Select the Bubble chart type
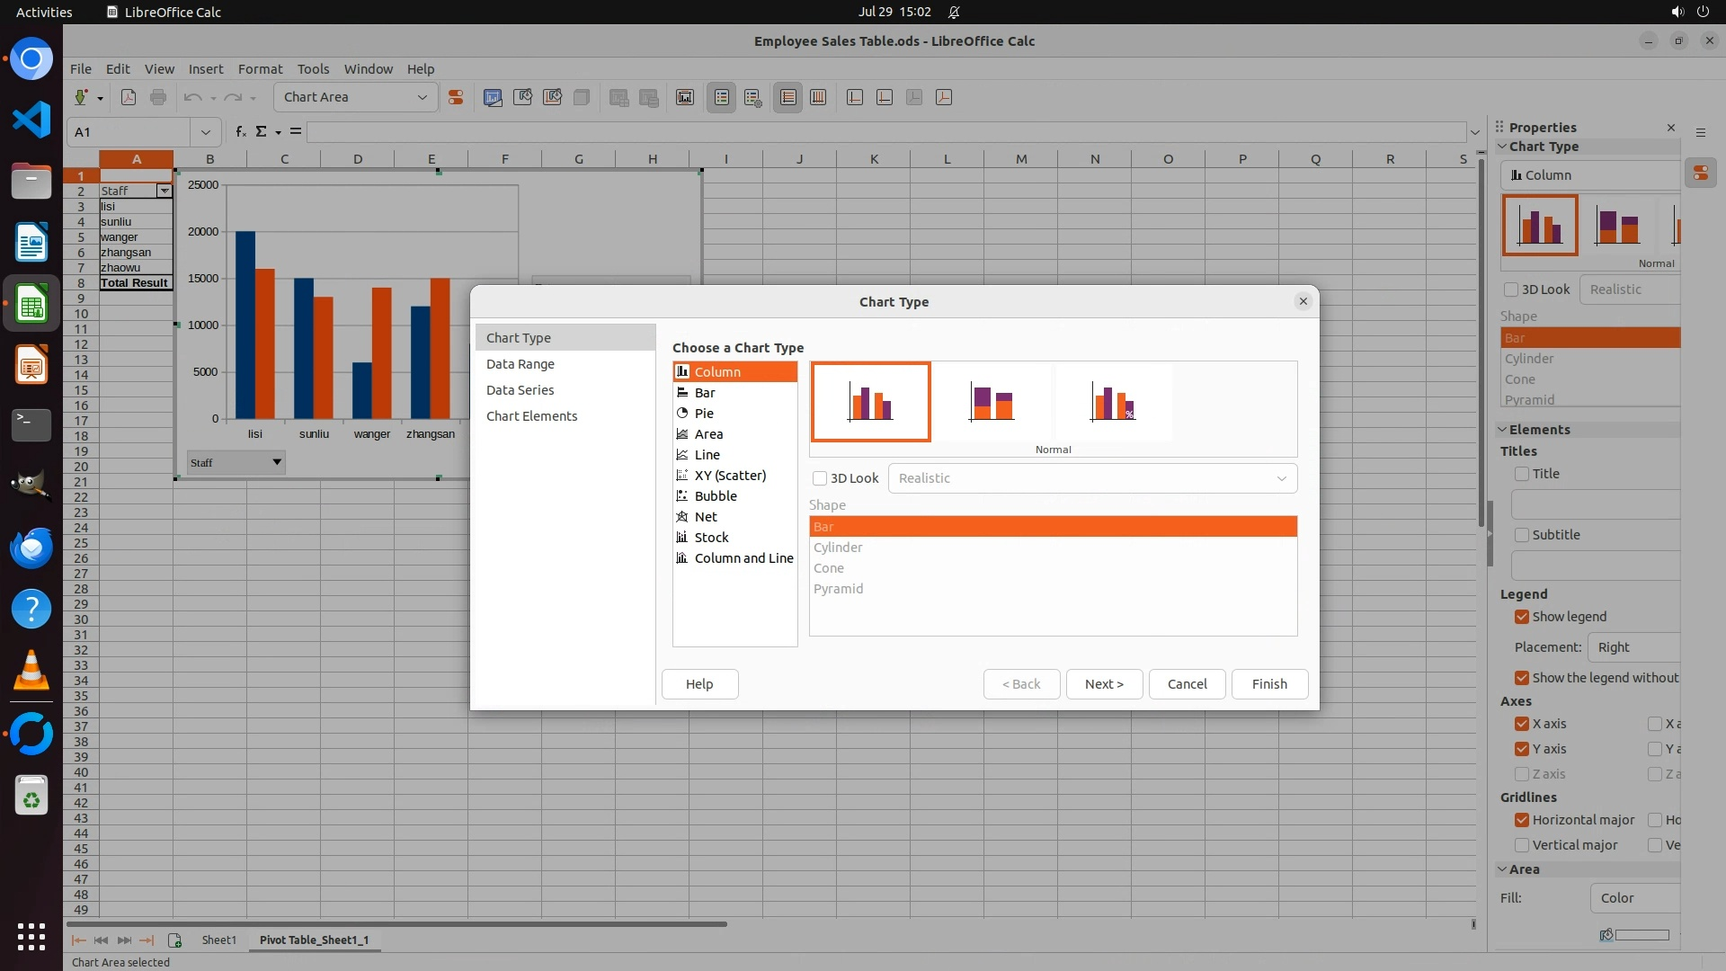Image resolution: width=1726 pixels, height=971 pixels. point(715,496)
